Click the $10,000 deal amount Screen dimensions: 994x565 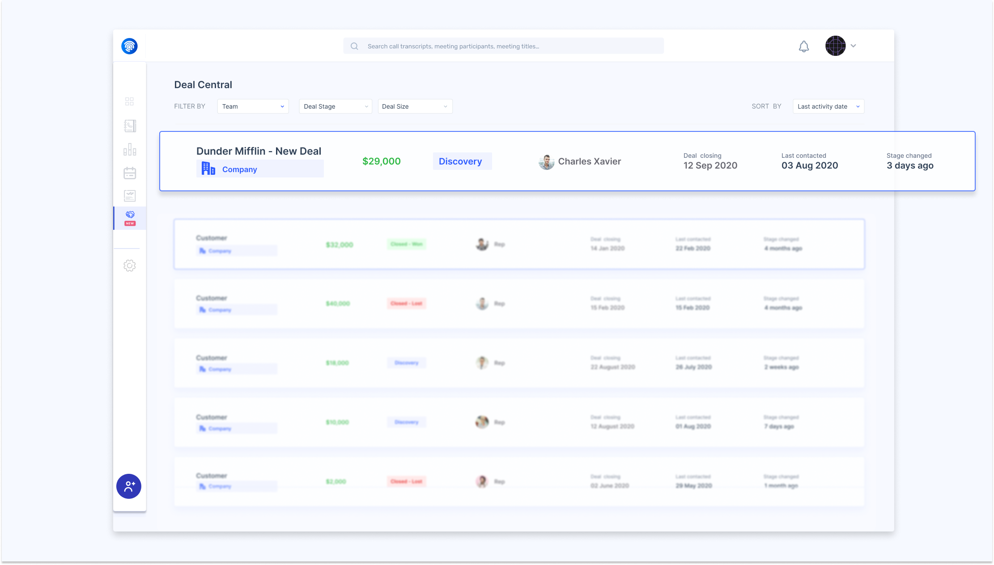337,422
